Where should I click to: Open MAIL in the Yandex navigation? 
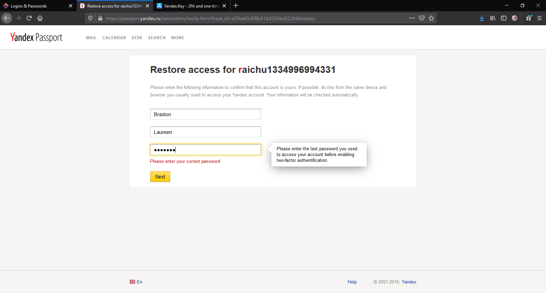pos(91,38)
